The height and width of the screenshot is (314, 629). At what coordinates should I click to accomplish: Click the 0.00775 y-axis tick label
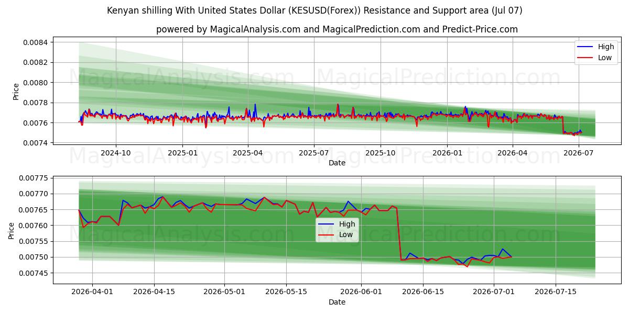click(34, 178)
